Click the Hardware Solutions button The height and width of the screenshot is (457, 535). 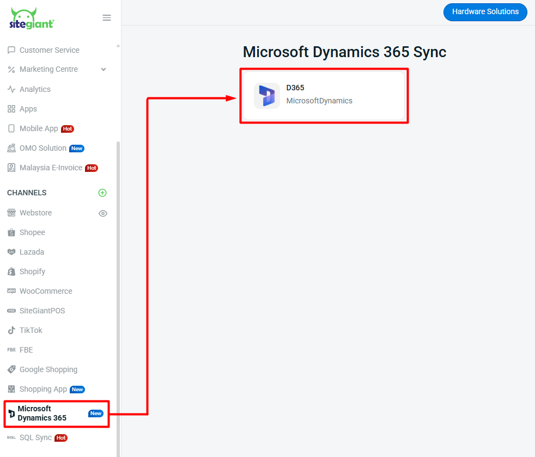click(485, 12)
